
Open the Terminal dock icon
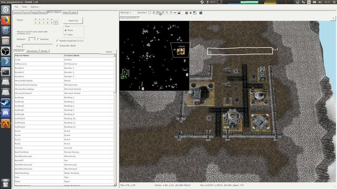(x=6, y=72)
